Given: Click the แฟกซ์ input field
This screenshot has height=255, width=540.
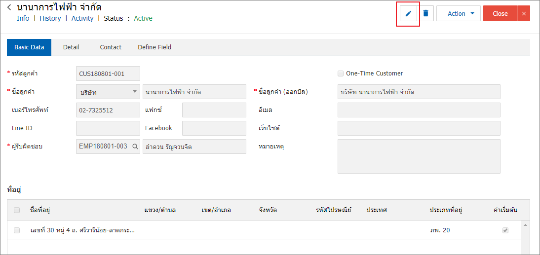Looking at the screenshot, I should point(214,110).
